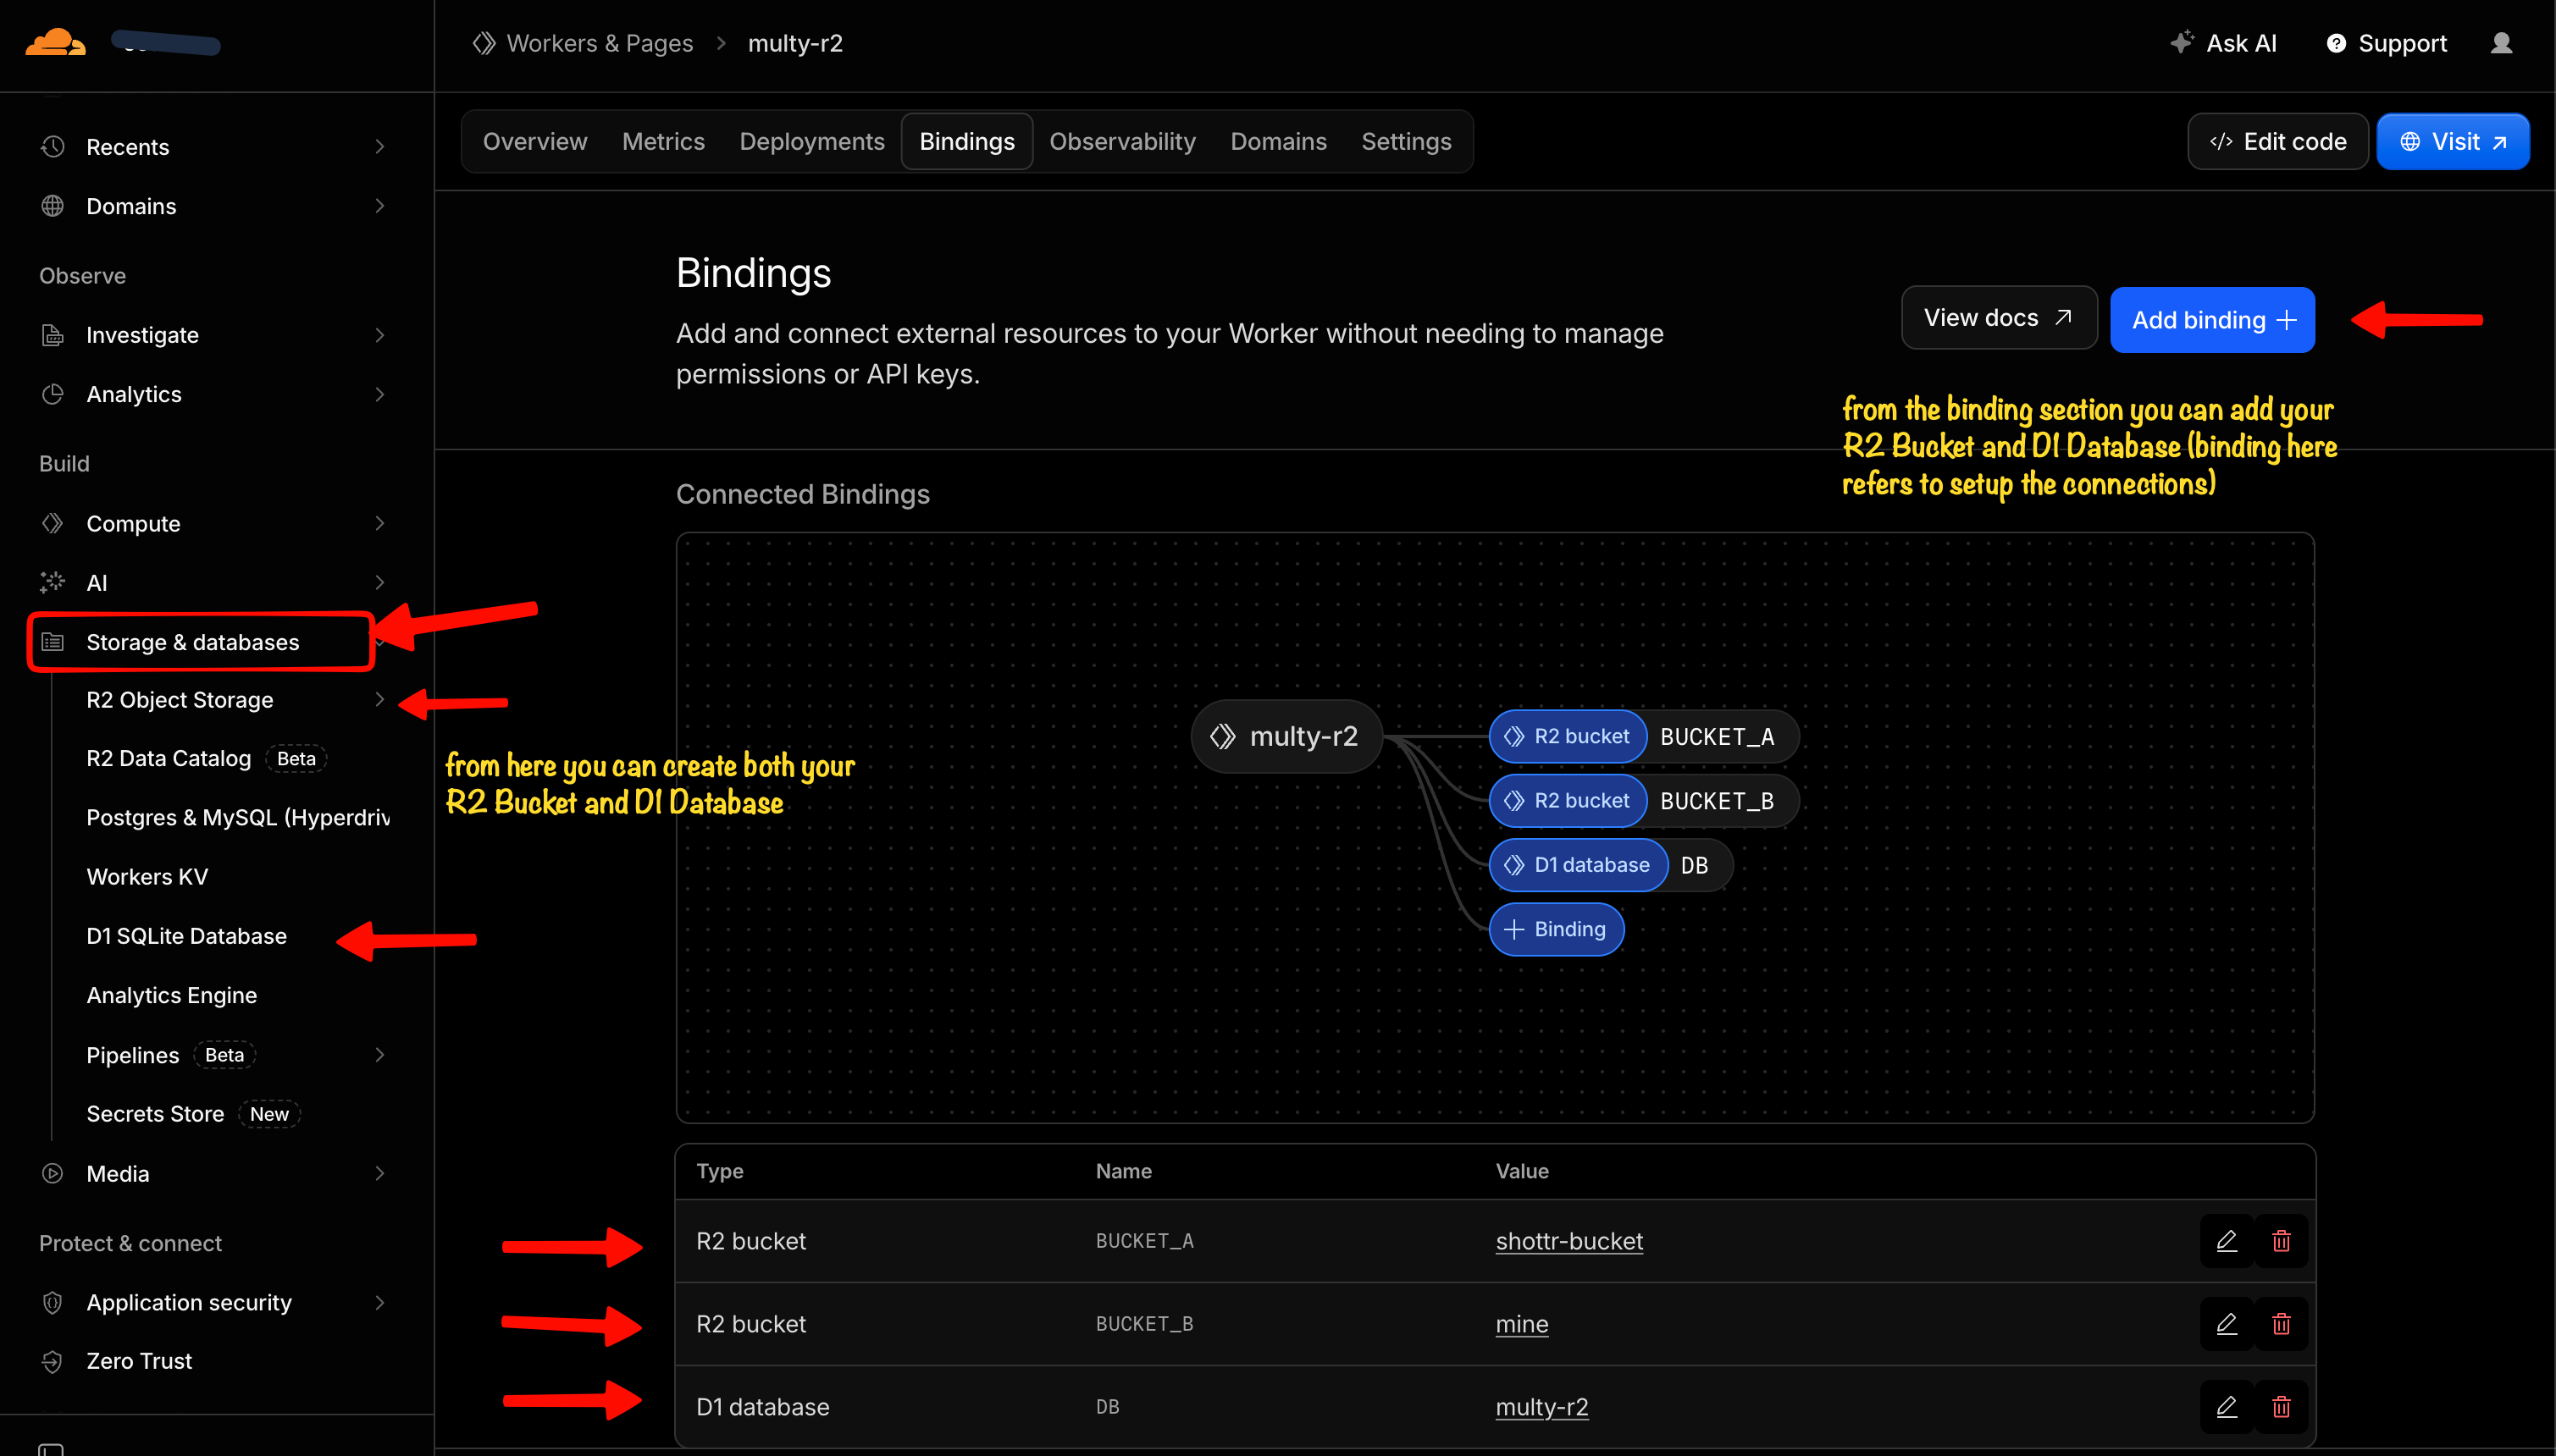This screenshot has height=1456, width=2556.
Task: Open the Domains tab in worker tabs
Action: 1279,142
